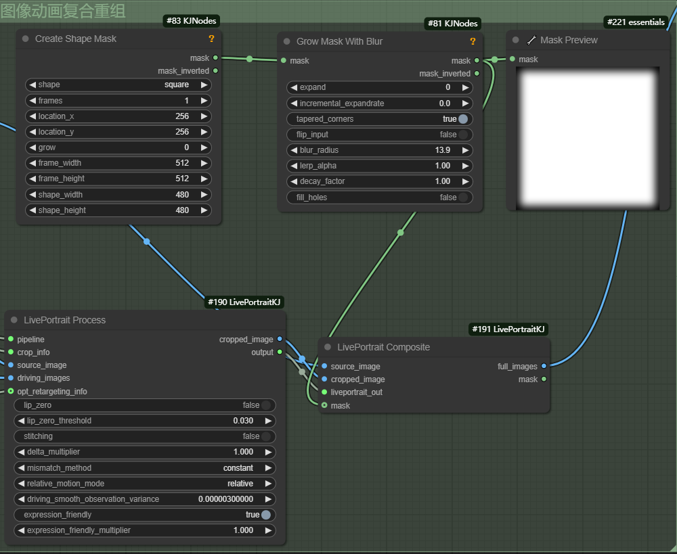The image size is (677, 554).
Task: Change relative_motion_mode with right arrow
Action: (268, 484)
